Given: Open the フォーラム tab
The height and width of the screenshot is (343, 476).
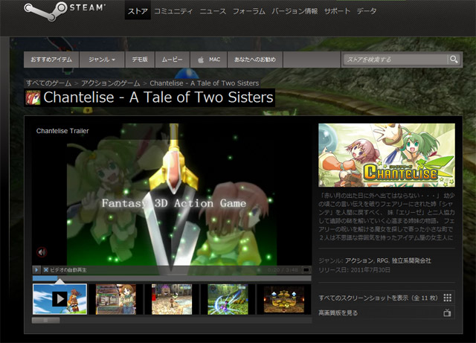Looking at the screenshot, I should pos(249,11).
